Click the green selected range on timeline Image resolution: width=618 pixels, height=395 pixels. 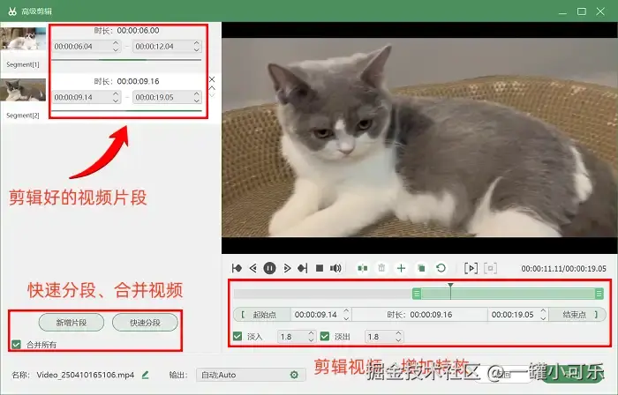[x=508, y=293]
